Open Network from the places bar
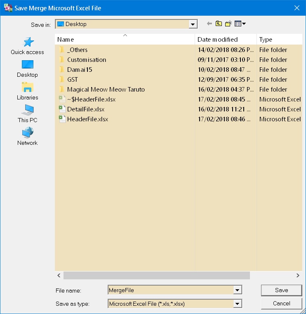The image size is (306, 314). [x=27, y=137]
